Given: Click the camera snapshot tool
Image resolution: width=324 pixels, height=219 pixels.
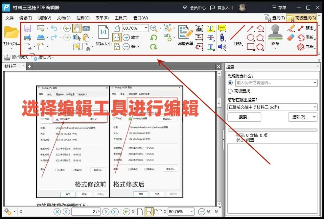Looking at the screenshot, I should pos(86,28).
